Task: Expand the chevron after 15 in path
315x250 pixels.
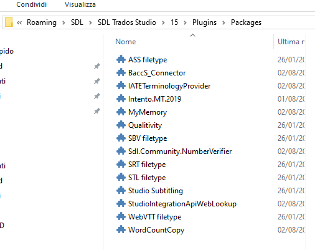Action: point(185,22)
